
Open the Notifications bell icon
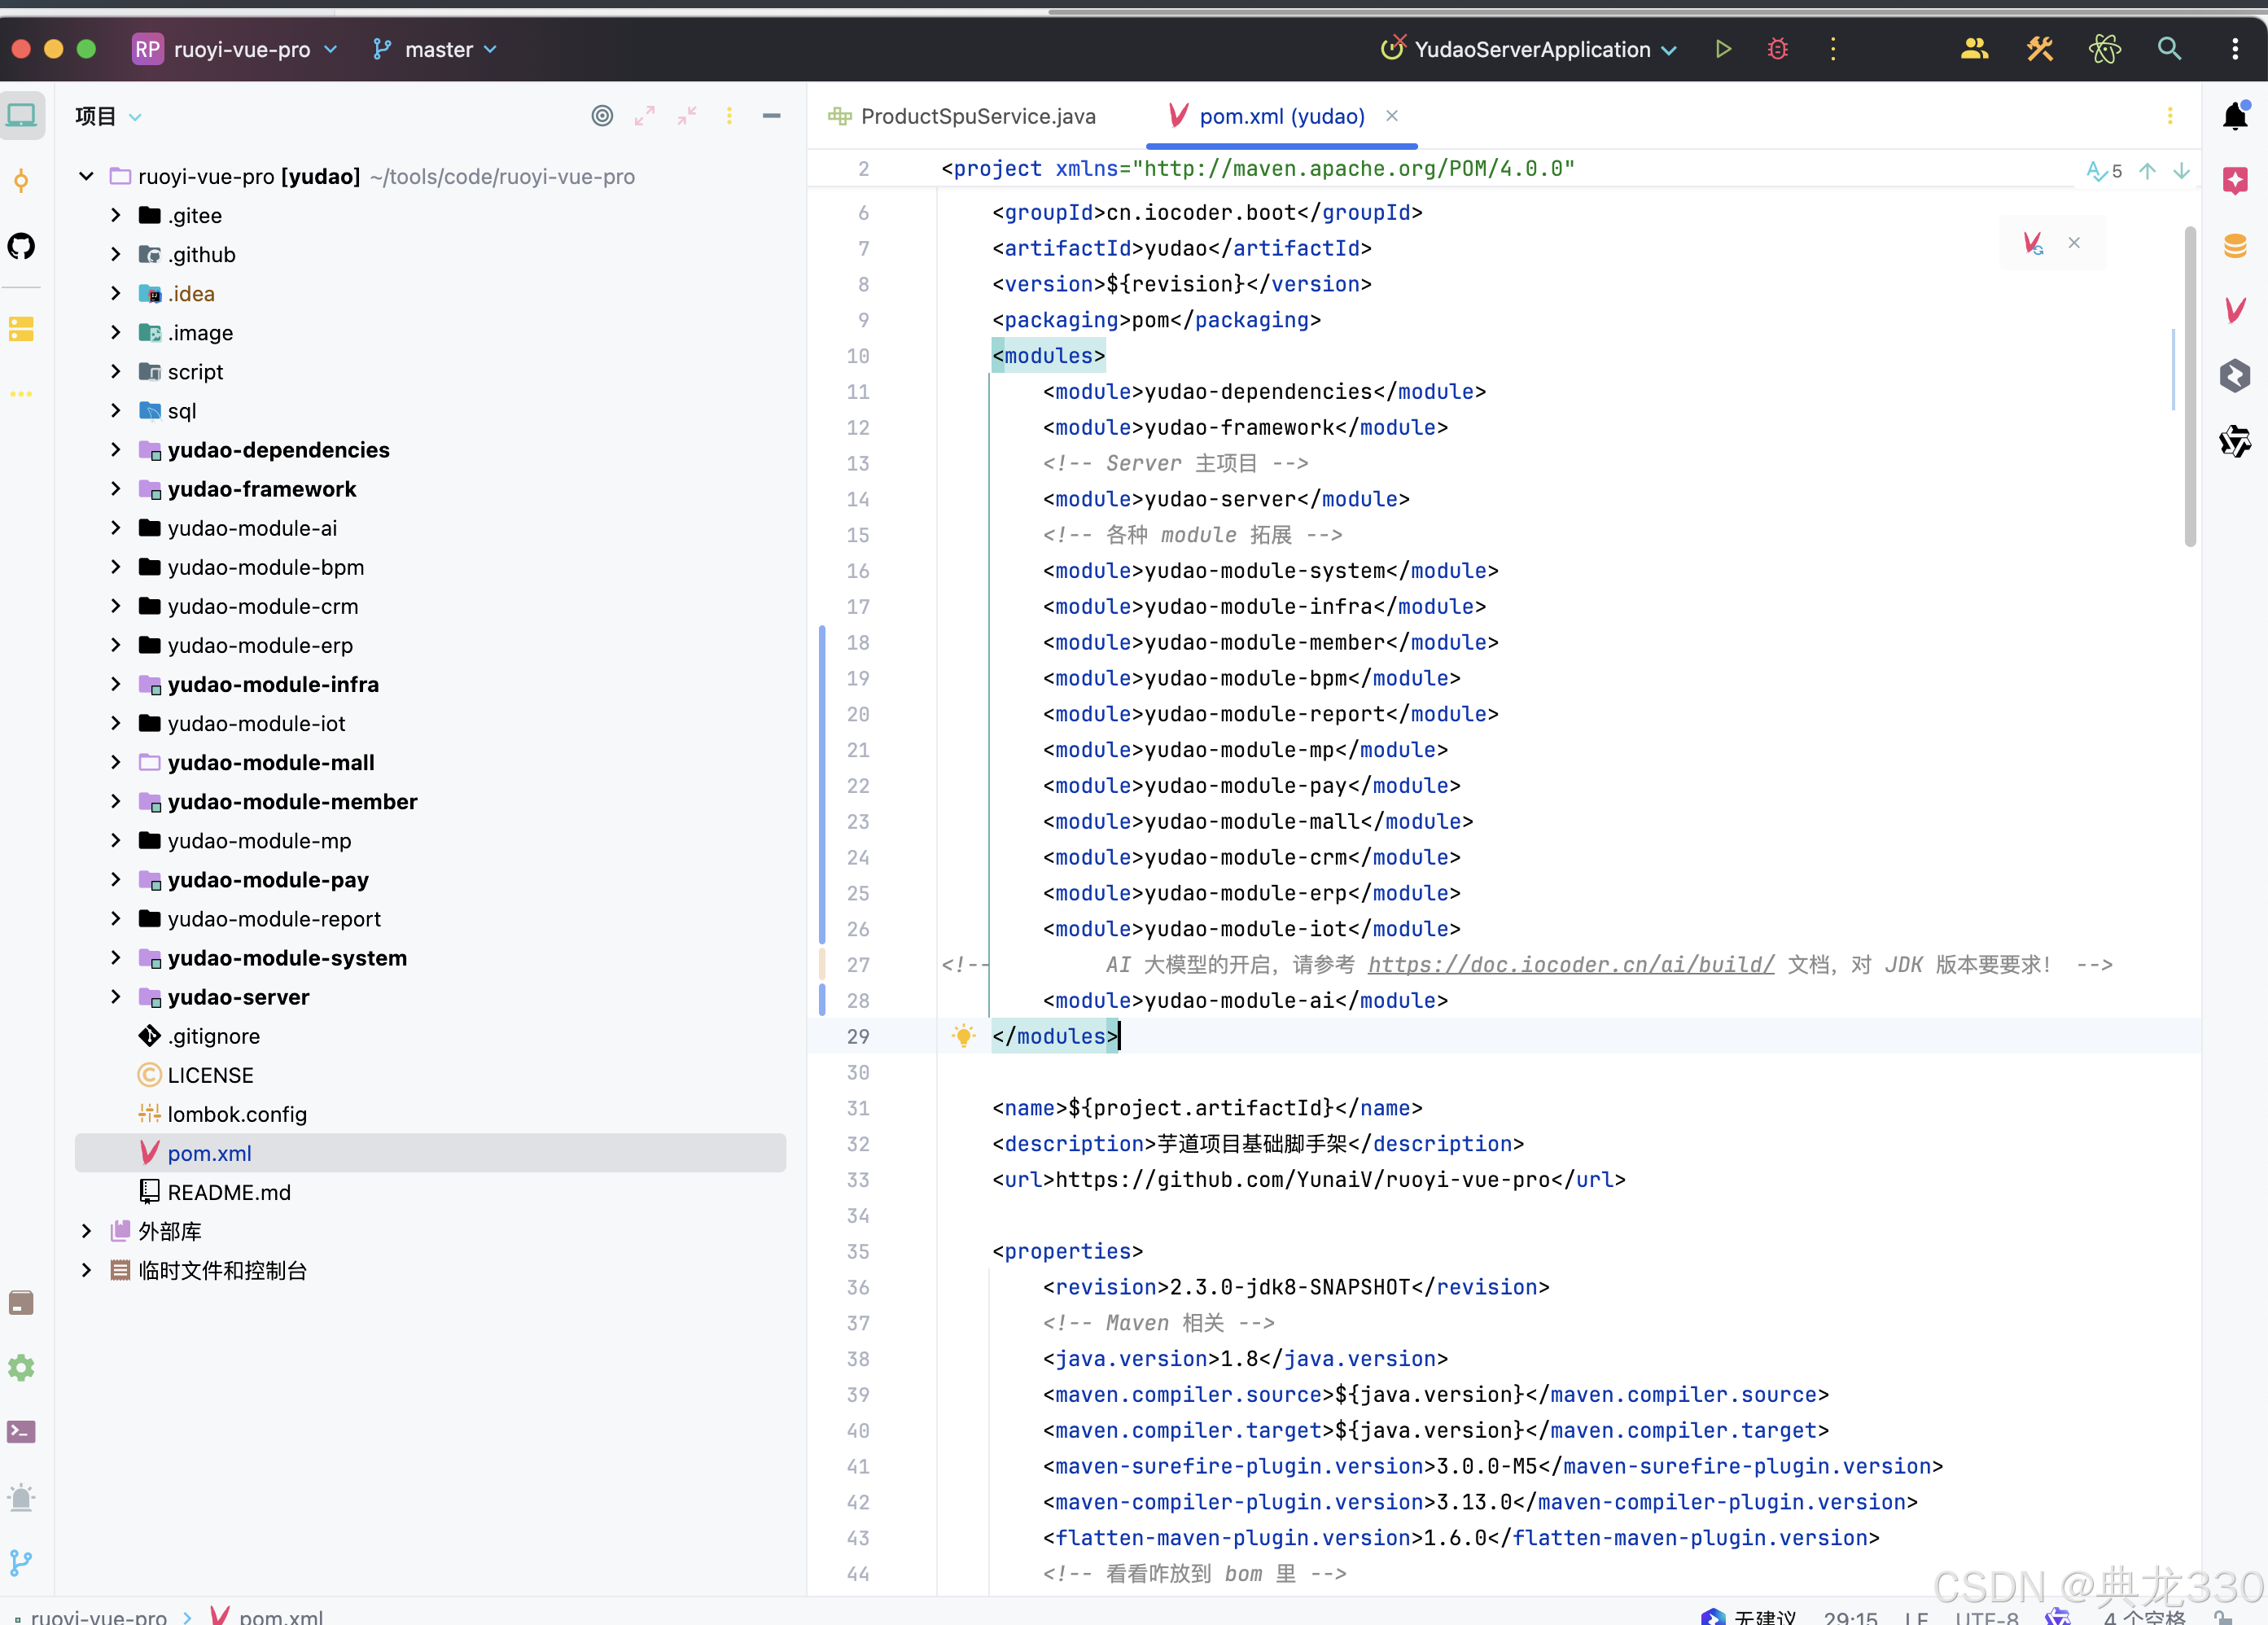[2235, 117]
